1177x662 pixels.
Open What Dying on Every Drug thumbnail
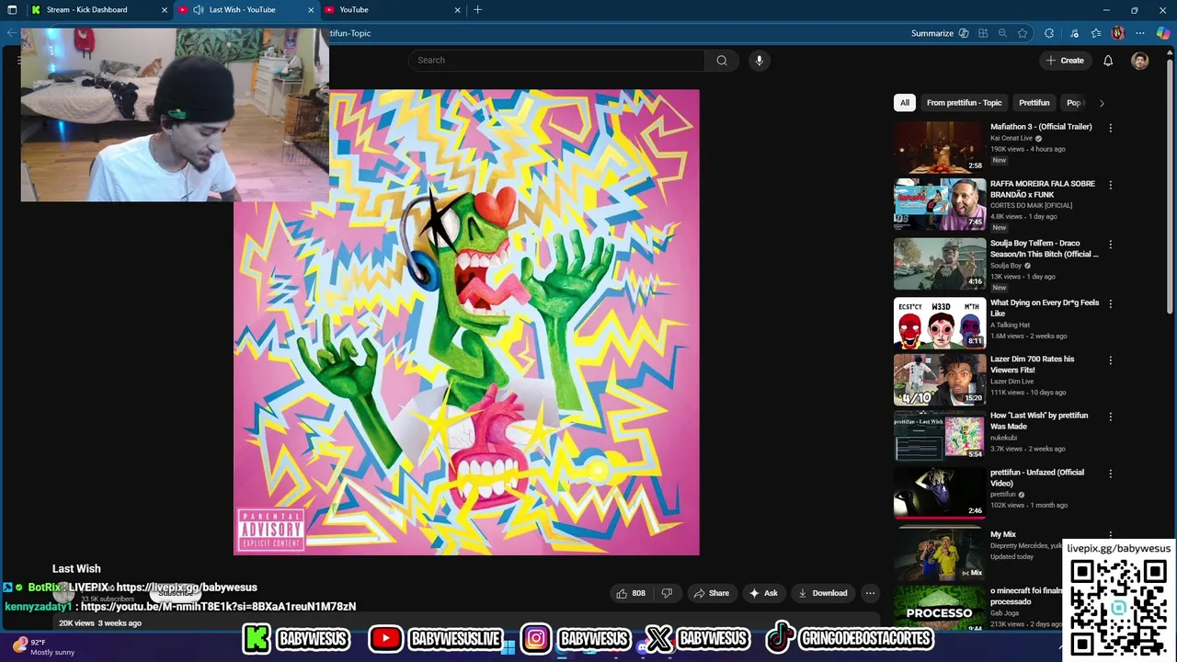940,323
